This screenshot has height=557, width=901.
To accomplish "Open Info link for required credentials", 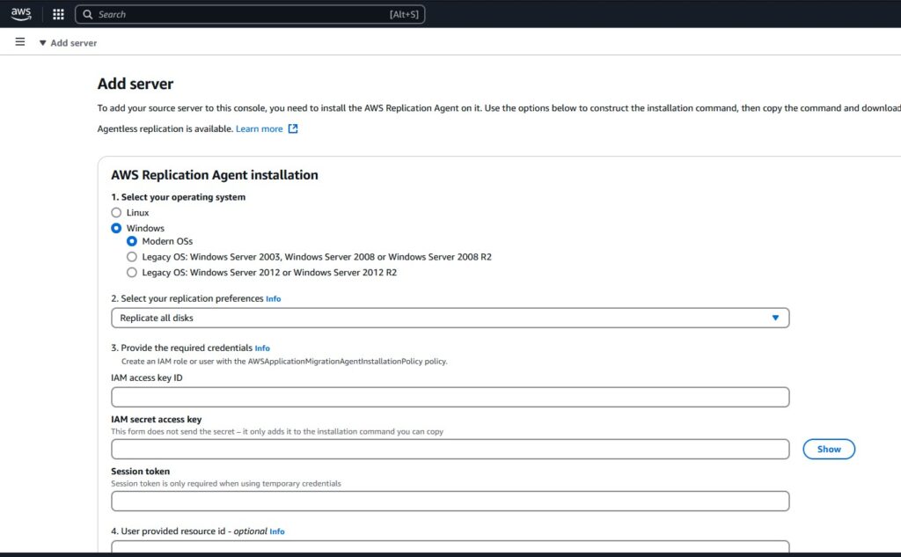I will tap(262, 348).
